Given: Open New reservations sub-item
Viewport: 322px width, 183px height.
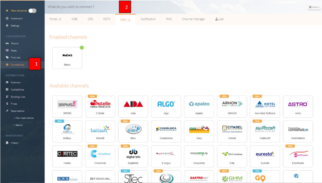Looking at the screenshot, I should (x=25, y=118).
